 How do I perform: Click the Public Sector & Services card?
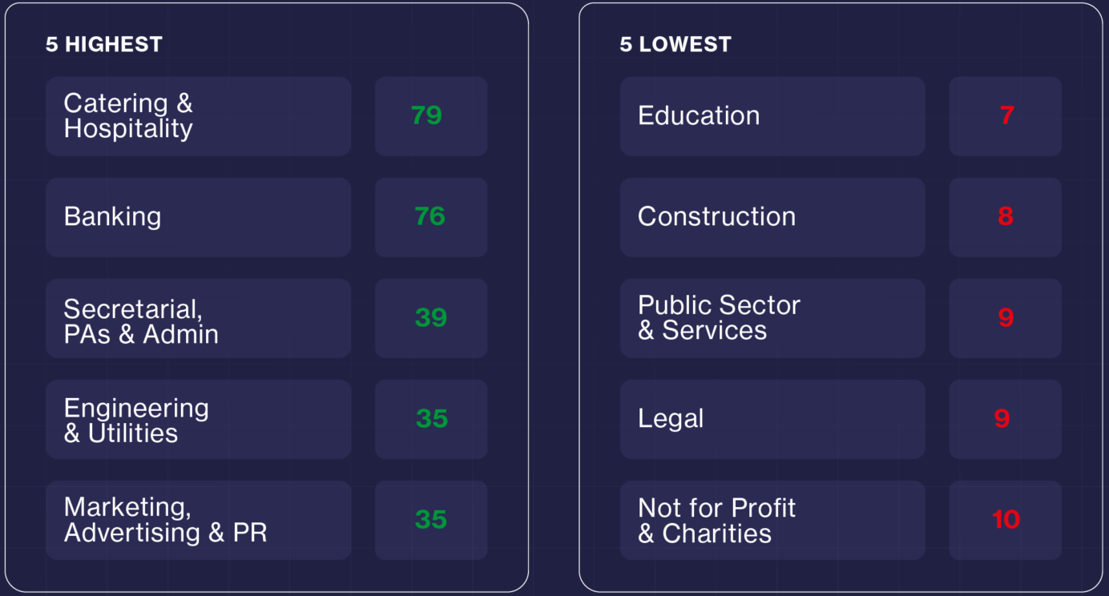click(x=772, y=318)
